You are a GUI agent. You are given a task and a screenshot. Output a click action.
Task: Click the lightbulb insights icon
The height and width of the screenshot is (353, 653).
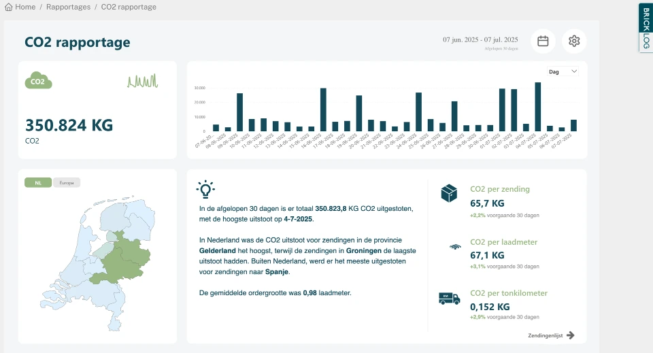point(205,189)
